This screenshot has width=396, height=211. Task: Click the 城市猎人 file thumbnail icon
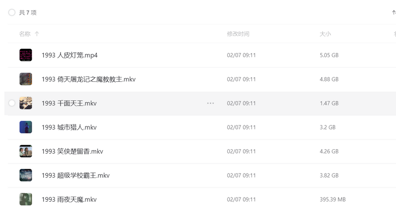(x=26, y=127)
